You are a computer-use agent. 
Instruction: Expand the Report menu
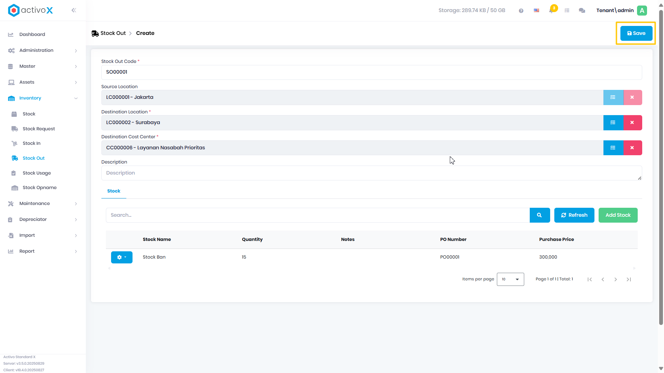click(43, 251)
